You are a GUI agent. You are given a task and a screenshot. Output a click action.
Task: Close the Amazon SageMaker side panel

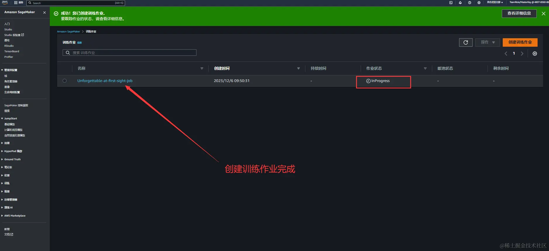[x=45, y=13]
